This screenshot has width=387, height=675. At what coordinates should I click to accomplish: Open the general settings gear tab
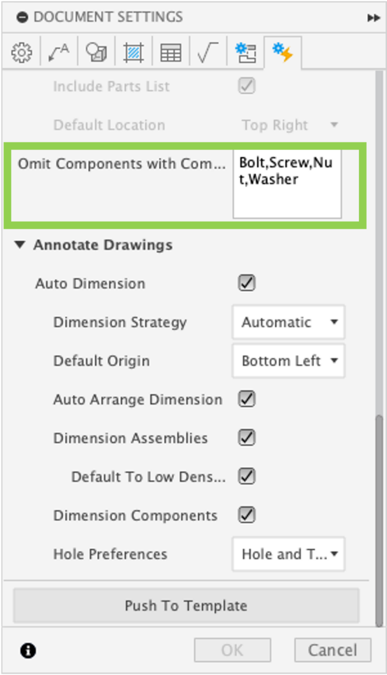point(21,53)
